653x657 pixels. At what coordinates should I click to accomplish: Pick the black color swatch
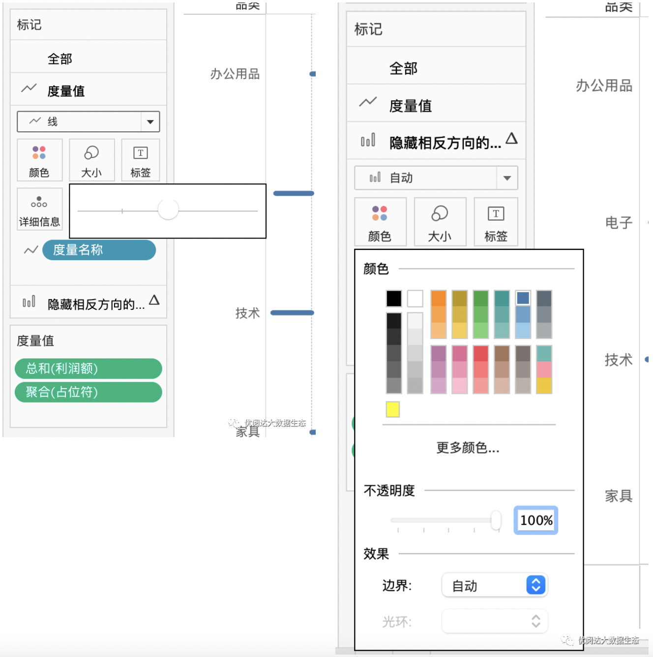pos(394,298)
